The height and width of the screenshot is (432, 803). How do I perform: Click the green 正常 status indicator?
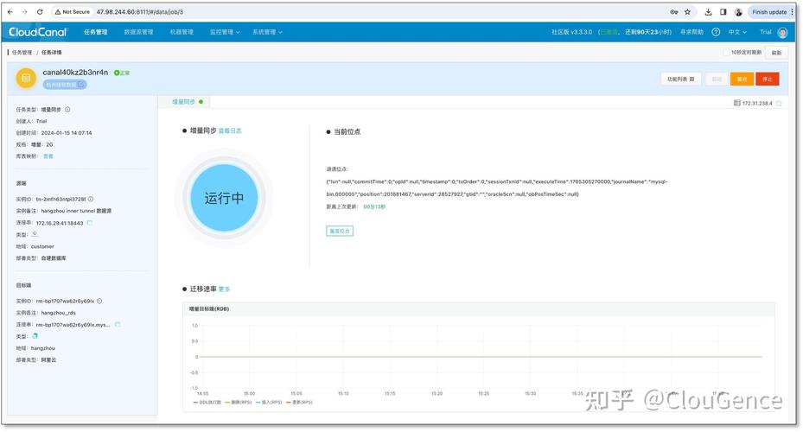122,73
